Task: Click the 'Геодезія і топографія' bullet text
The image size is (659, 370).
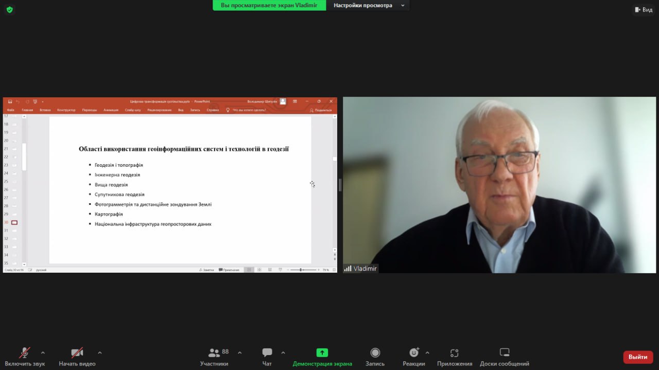Action: coord(119,165)
